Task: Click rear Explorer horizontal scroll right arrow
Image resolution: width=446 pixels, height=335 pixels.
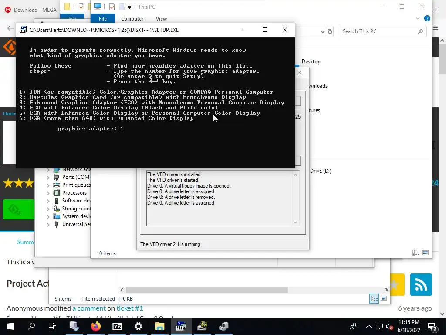Action: (x=387, y=290)
